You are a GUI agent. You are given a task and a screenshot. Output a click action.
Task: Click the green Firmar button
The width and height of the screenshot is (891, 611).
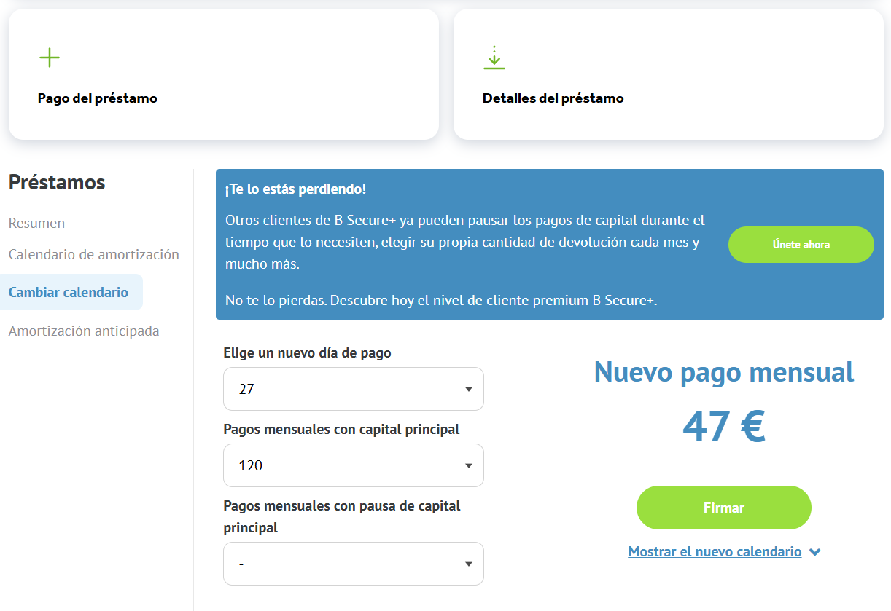723,508
